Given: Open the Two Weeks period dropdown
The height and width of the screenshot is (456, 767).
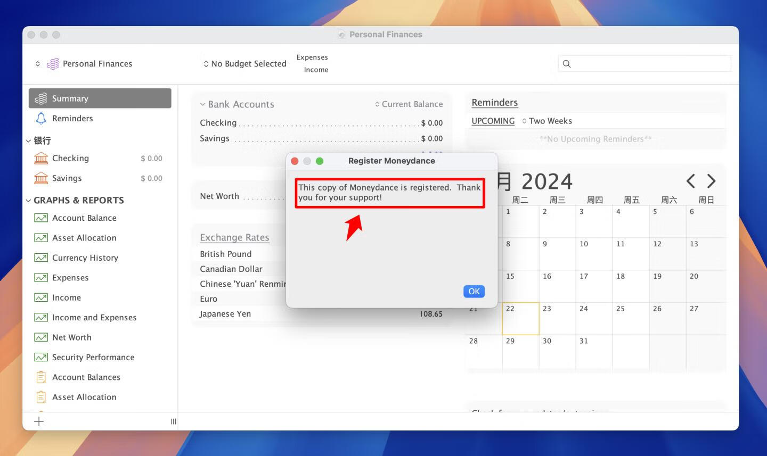Looking at the screenshot, I should point(547,121).
